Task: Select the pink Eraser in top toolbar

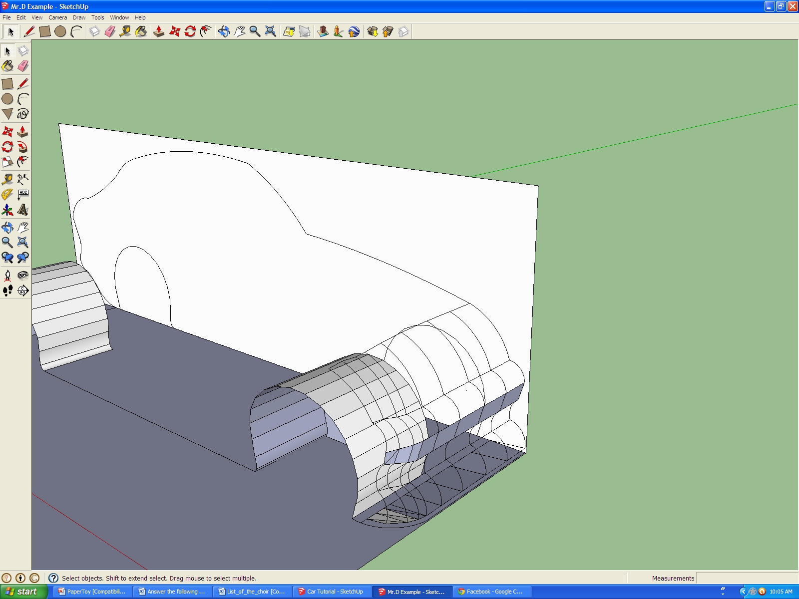Action: [x=110, y=31]
